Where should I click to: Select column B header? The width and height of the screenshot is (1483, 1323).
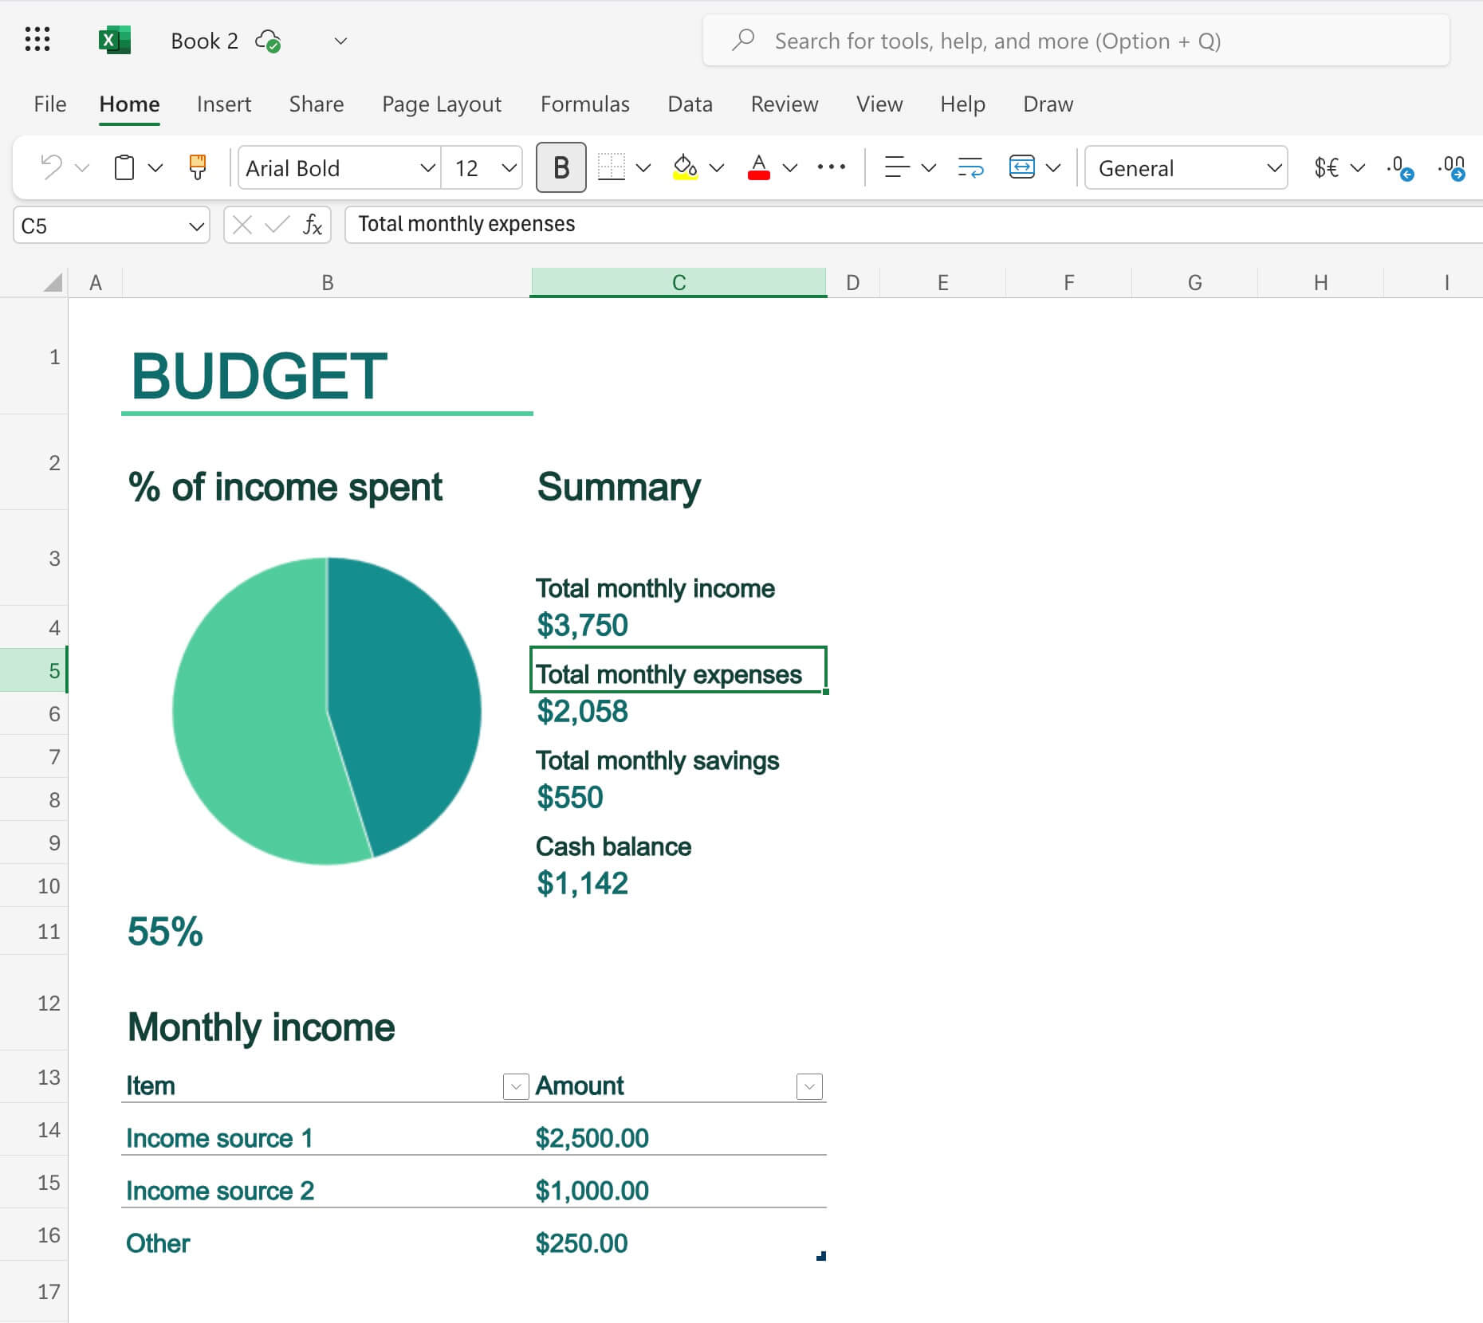tap(327, 282)
